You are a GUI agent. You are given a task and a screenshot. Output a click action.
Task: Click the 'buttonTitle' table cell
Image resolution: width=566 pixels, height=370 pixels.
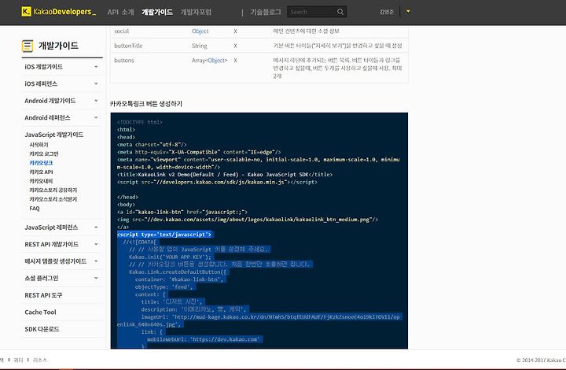pyautogui.click(x=128, y=46)
